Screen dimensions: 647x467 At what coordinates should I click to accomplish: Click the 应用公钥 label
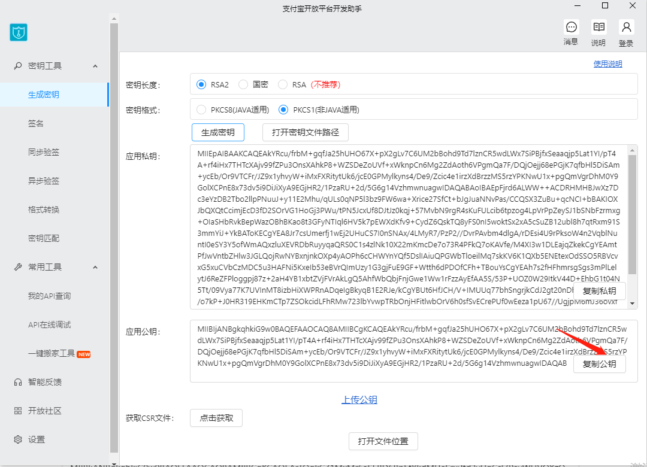143,332
